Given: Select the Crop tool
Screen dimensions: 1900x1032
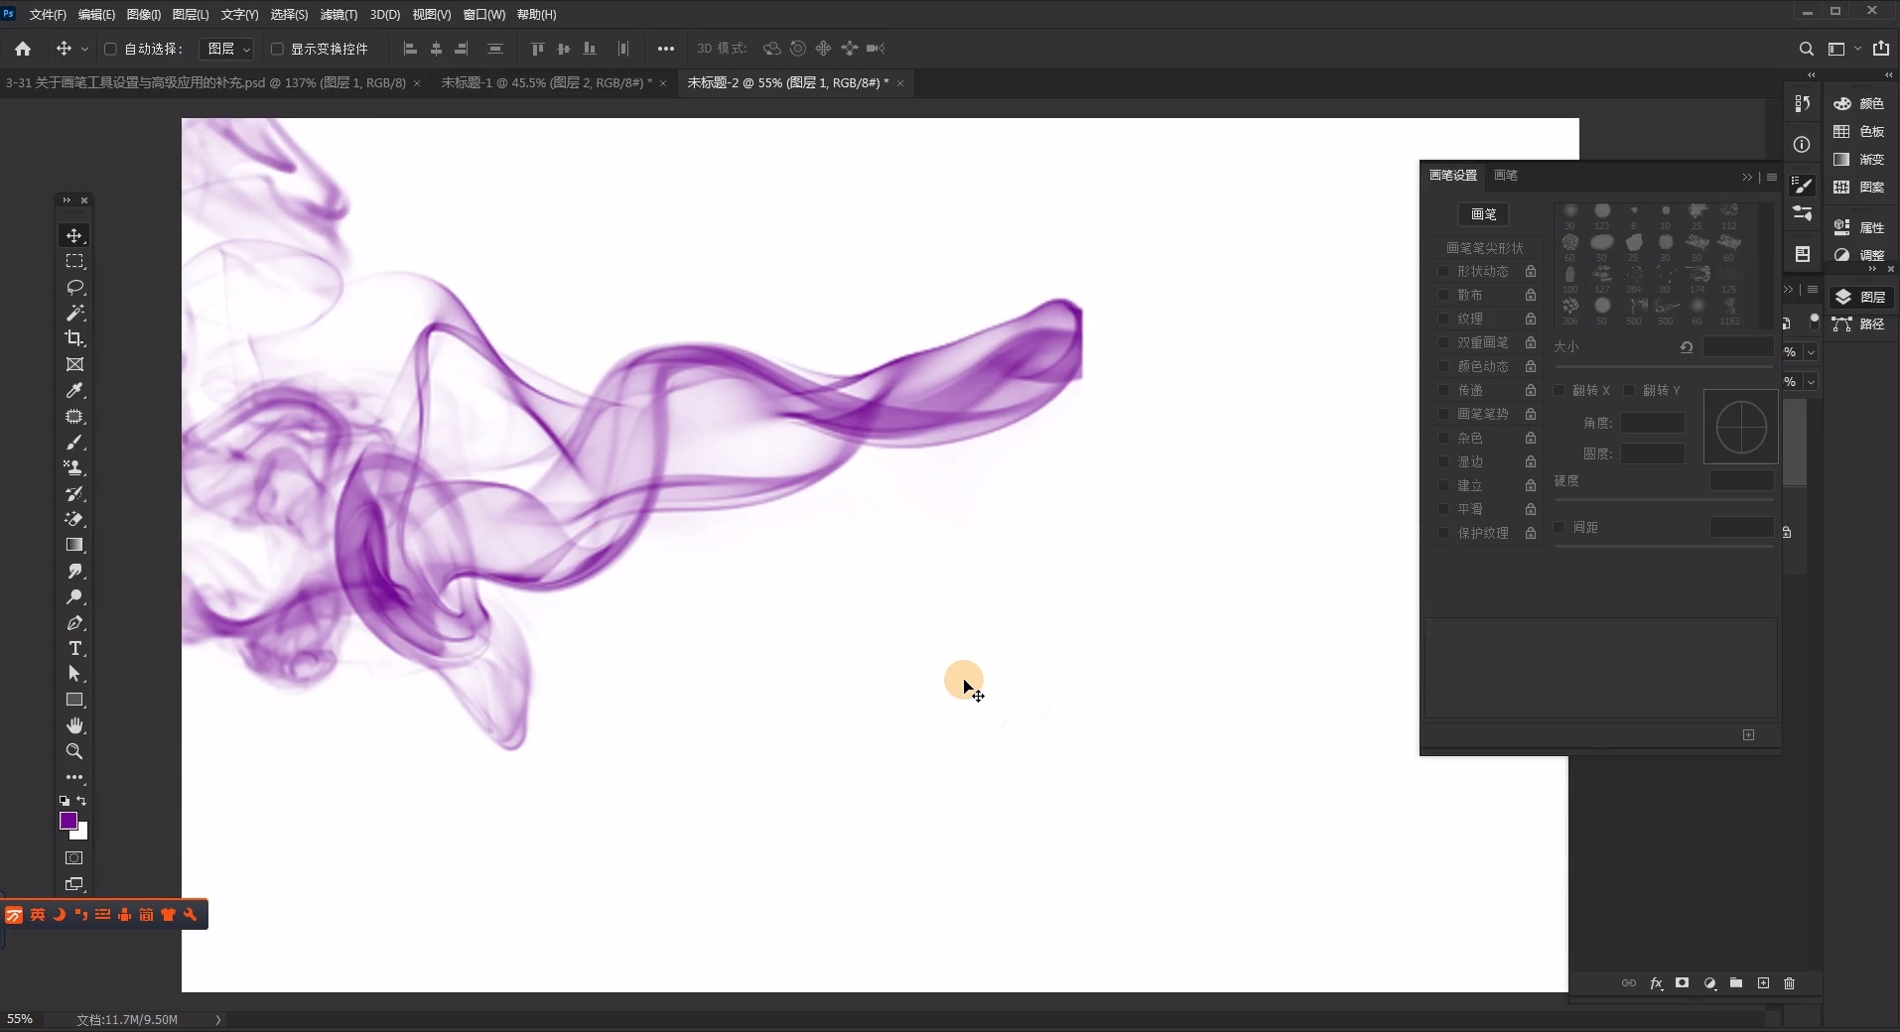Looking at the screenshot, I should [x=74, y=338].
